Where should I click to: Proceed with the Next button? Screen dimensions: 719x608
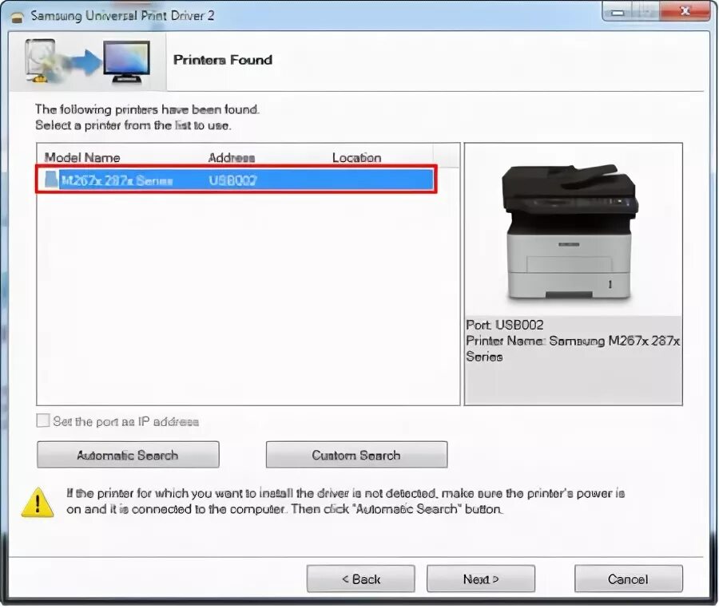click(481, 578)
